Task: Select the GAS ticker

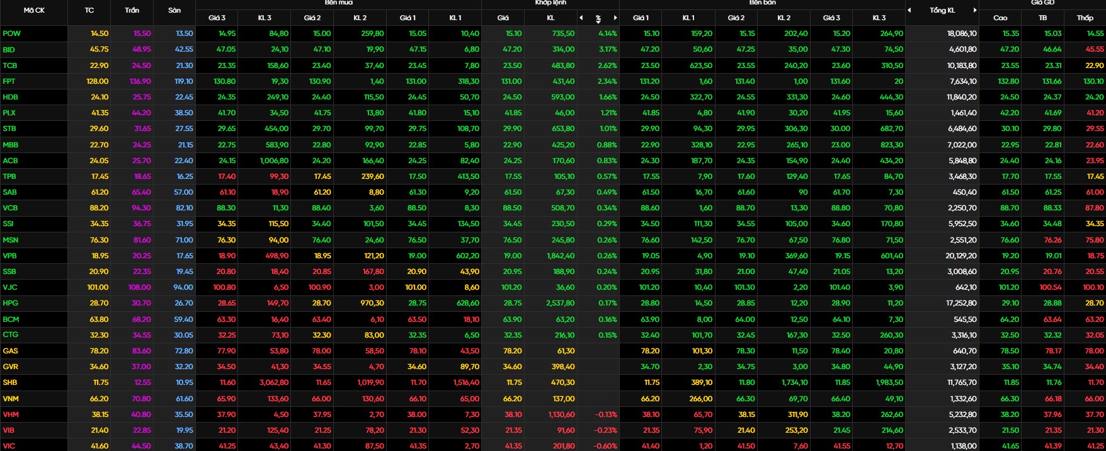Action: point(10,351)
